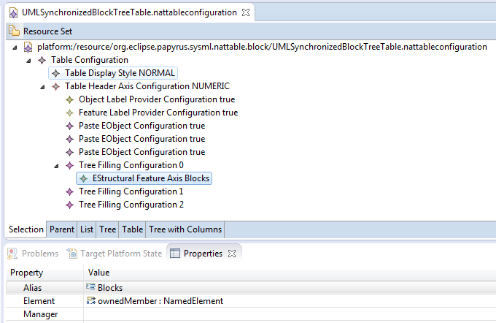Click the Manager property value field
The height and width of the screenshot is (323, 496).
click(x=290, y=314)
